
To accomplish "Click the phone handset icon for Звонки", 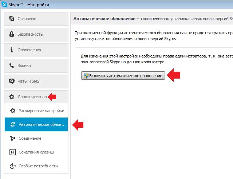I will 11,65.
